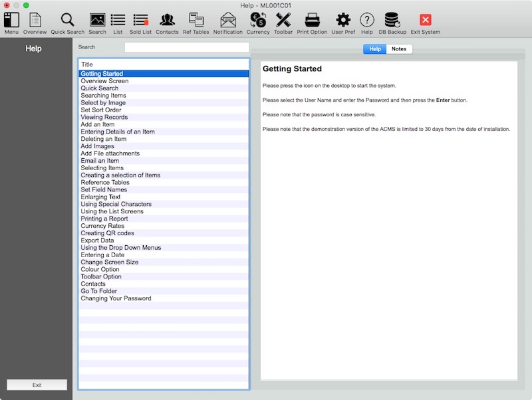Click the User Pref gear icon

pyautogui.click(x=343, y=20)
